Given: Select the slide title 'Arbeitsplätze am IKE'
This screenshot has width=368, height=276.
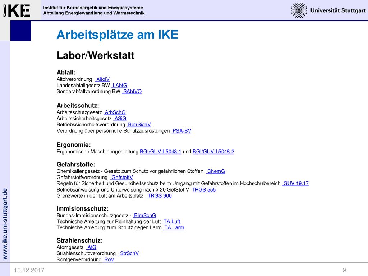Looking at the screenshot, I should pos(118,35).
